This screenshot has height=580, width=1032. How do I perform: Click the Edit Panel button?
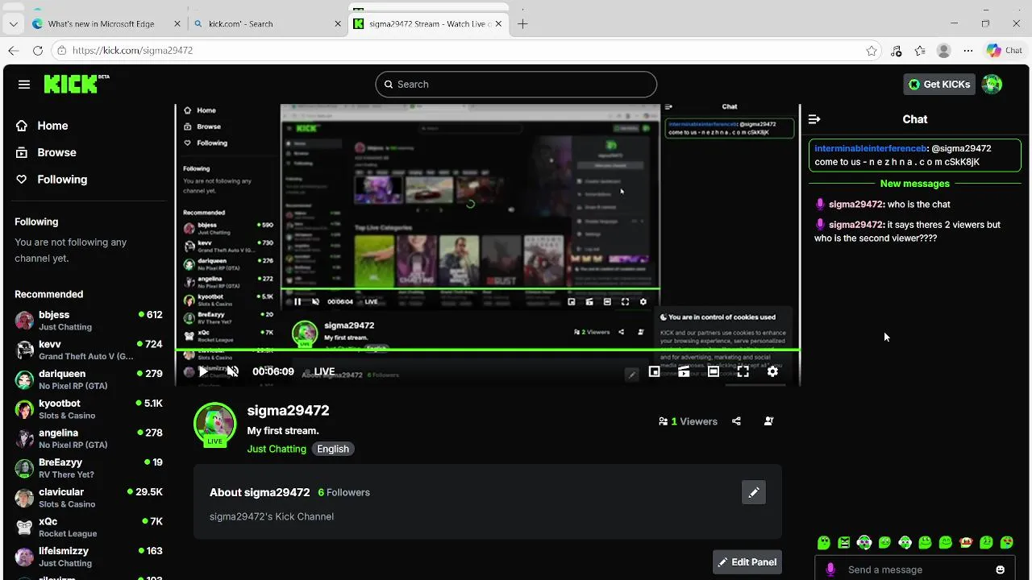(x=747, y=562)
